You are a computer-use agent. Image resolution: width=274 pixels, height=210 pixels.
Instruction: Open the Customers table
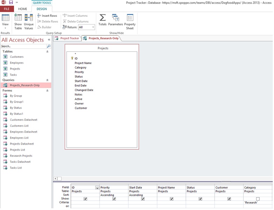(x=16, y=57)
